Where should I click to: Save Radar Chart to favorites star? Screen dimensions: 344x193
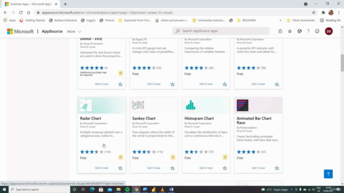coord(120,168)
